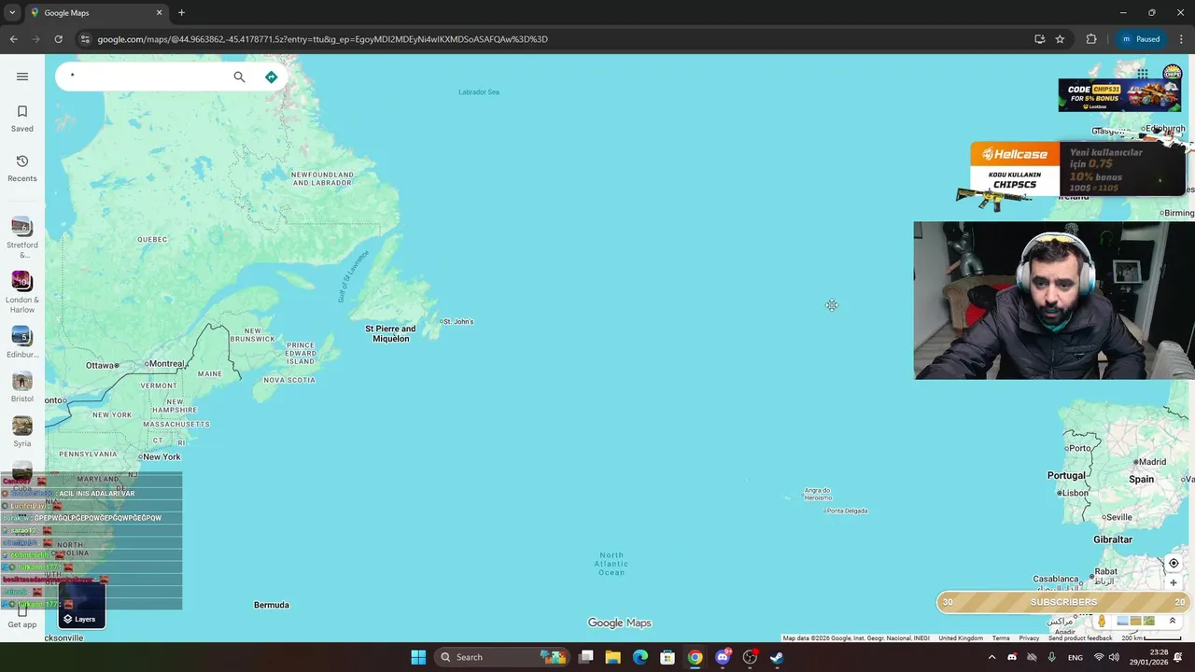Open the Recents panel

pyautogui.click(x=22, y=168)
